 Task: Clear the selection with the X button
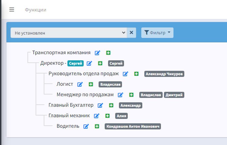[x=131, y=33]
